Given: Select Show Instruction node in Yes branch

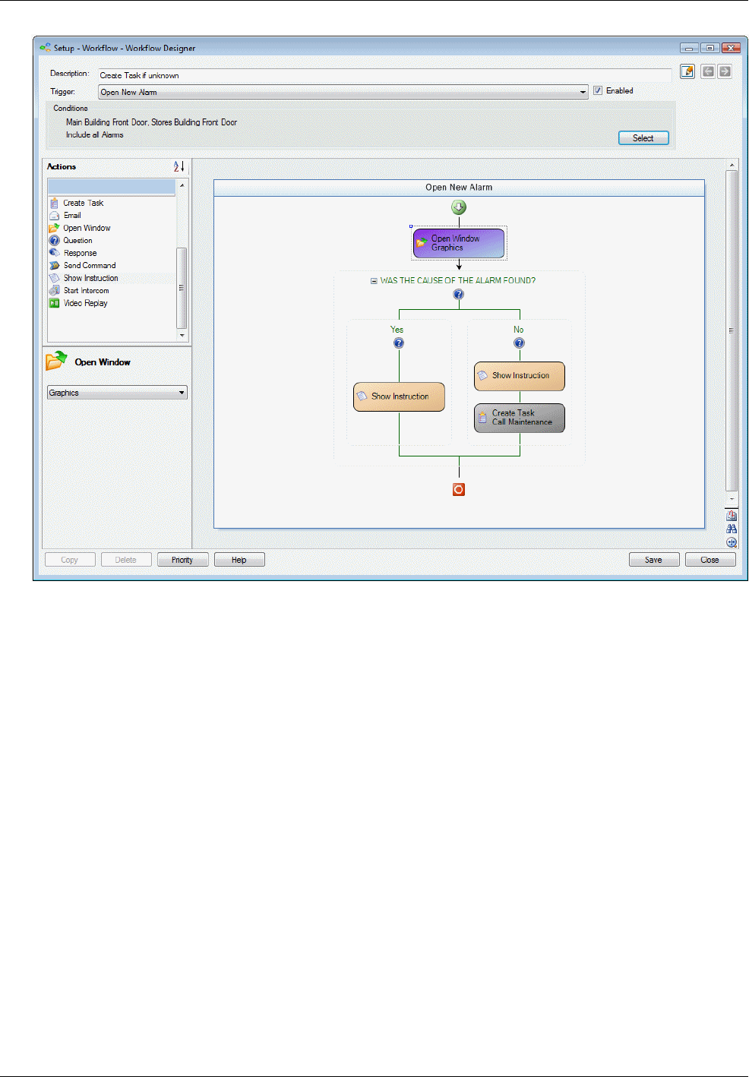Looking at the screenshot, I should coord(399,396).
